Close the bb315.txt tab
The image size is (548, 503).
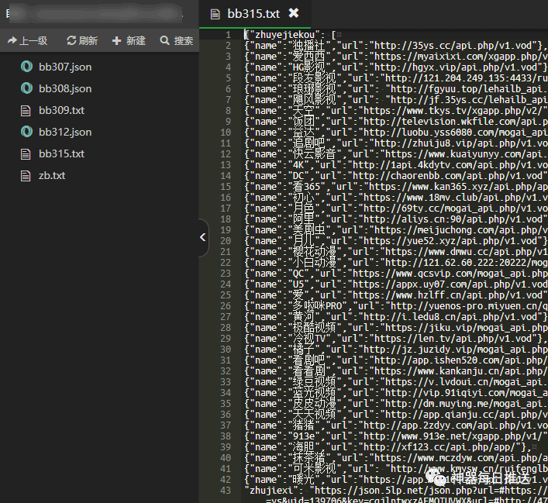tap(294, 13)
